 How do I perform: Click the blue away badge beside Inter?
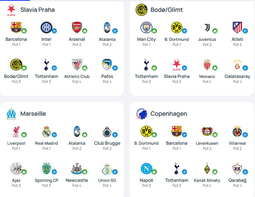54,31
